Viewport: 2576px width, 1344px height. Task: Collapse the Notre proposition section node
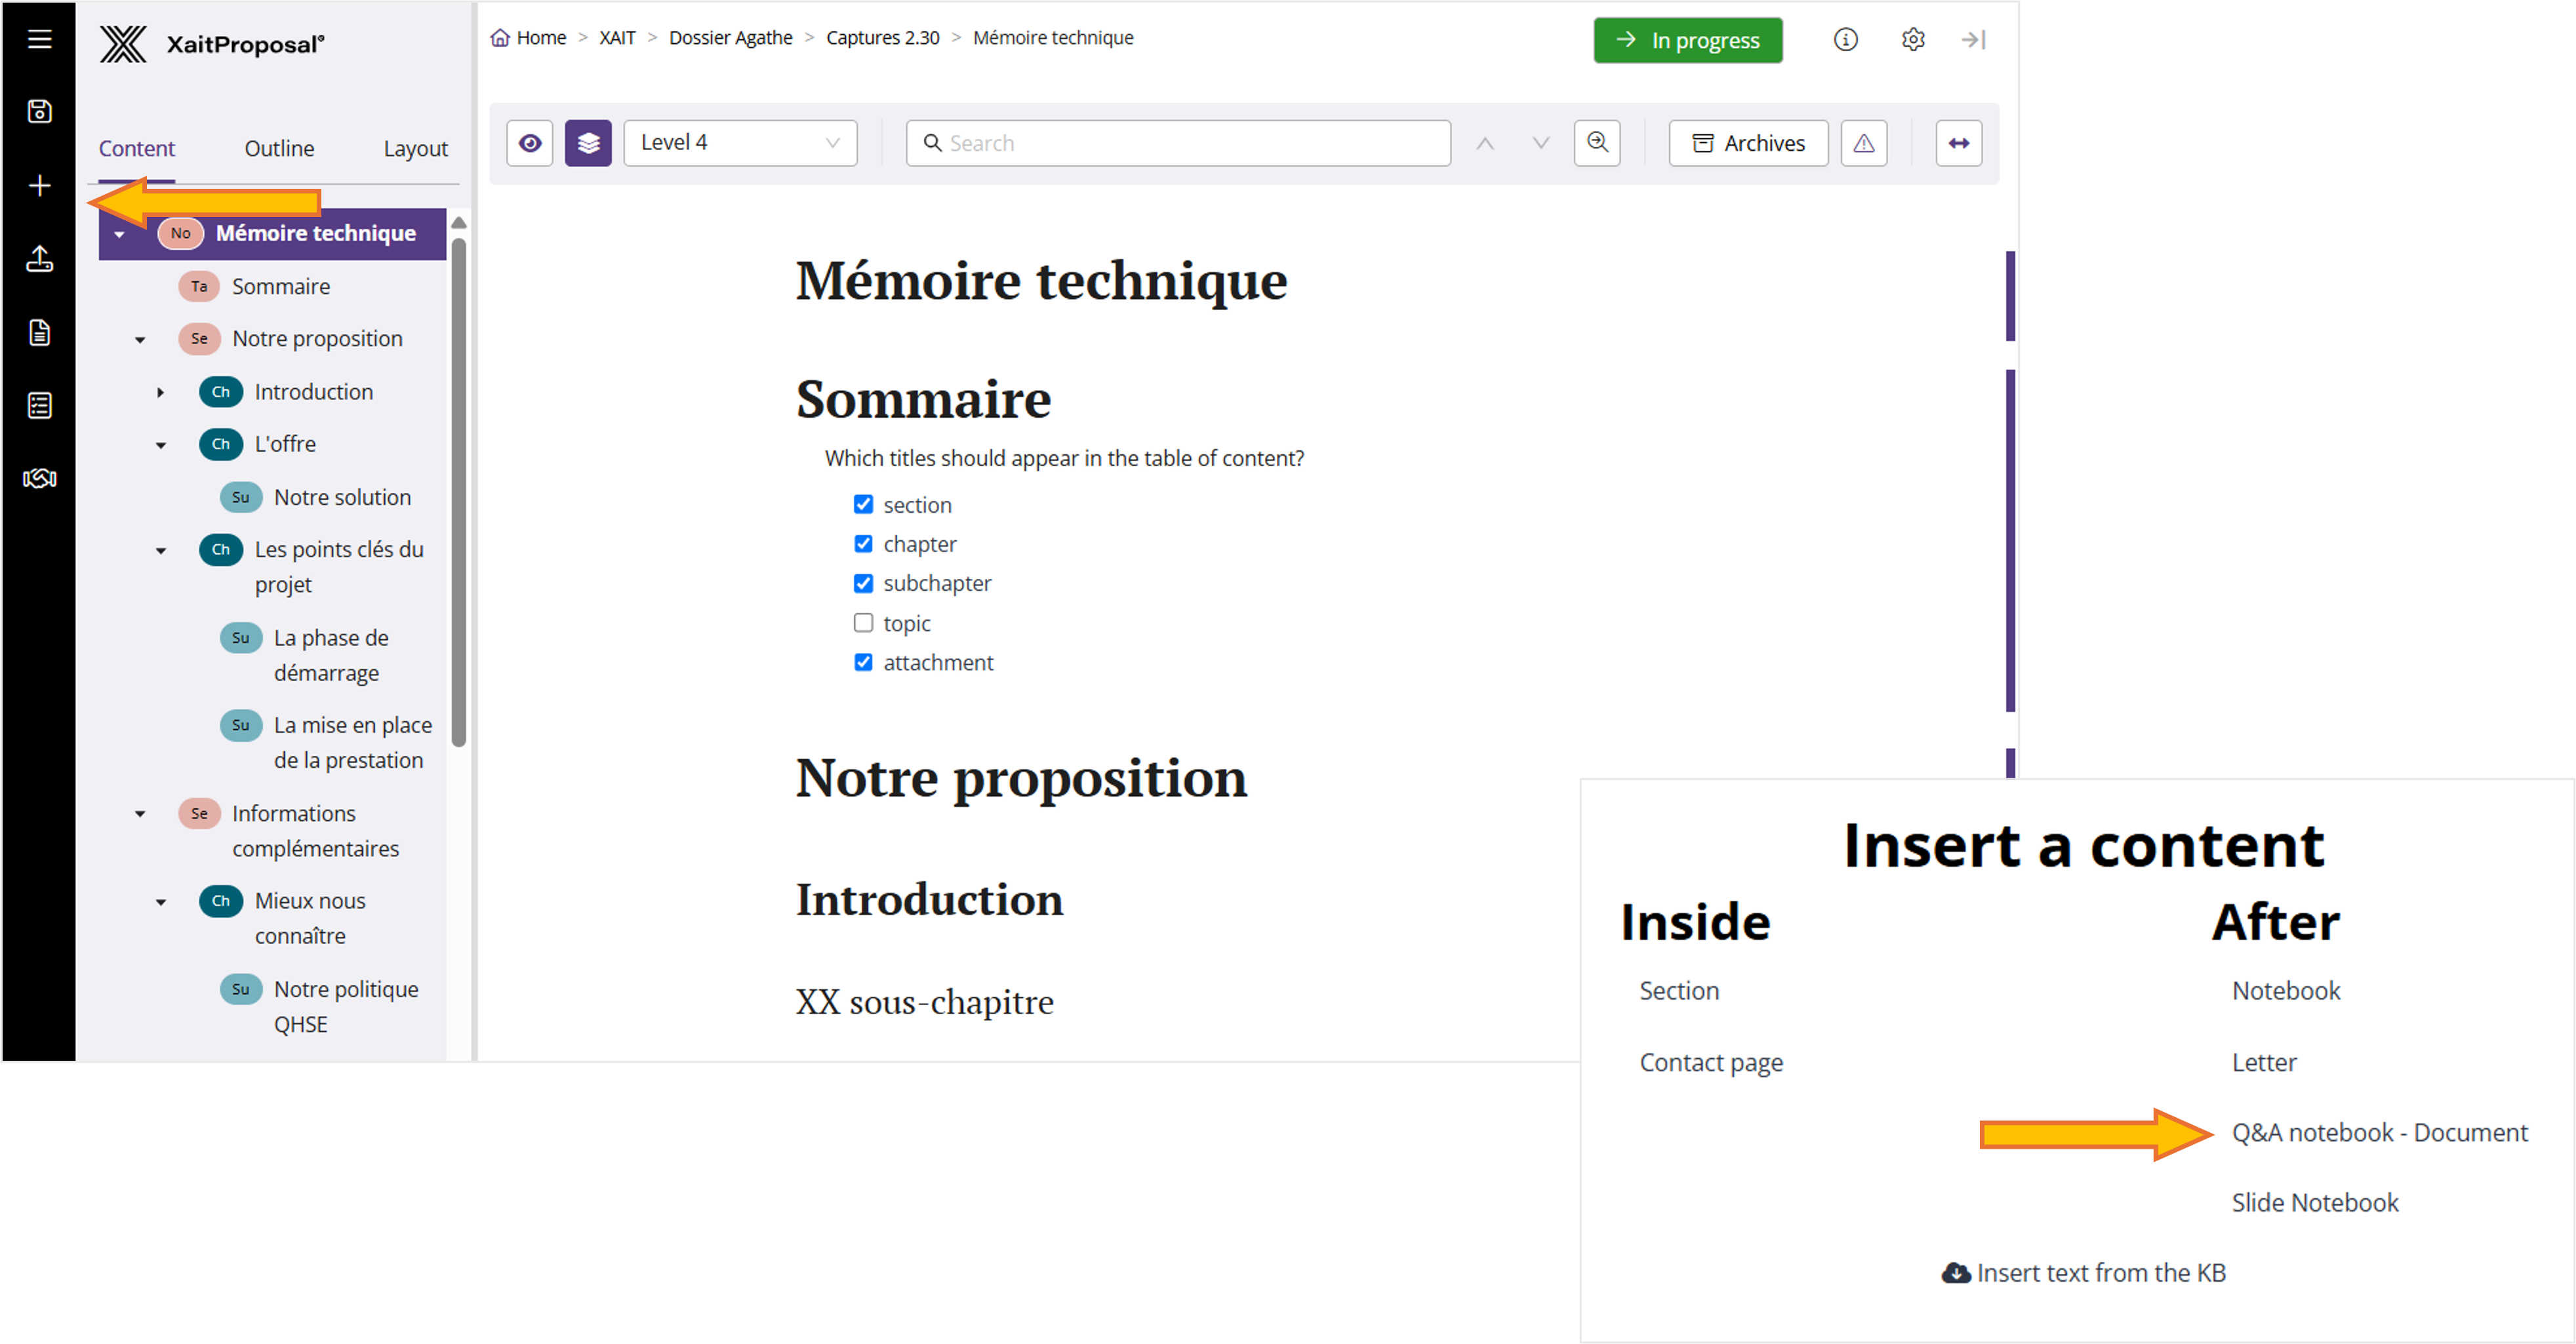point(140,340)
